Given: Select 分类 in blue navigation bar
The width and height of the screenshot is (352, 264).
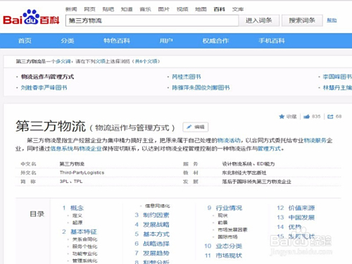Looking at the screenshot, I should coord(68,41).
